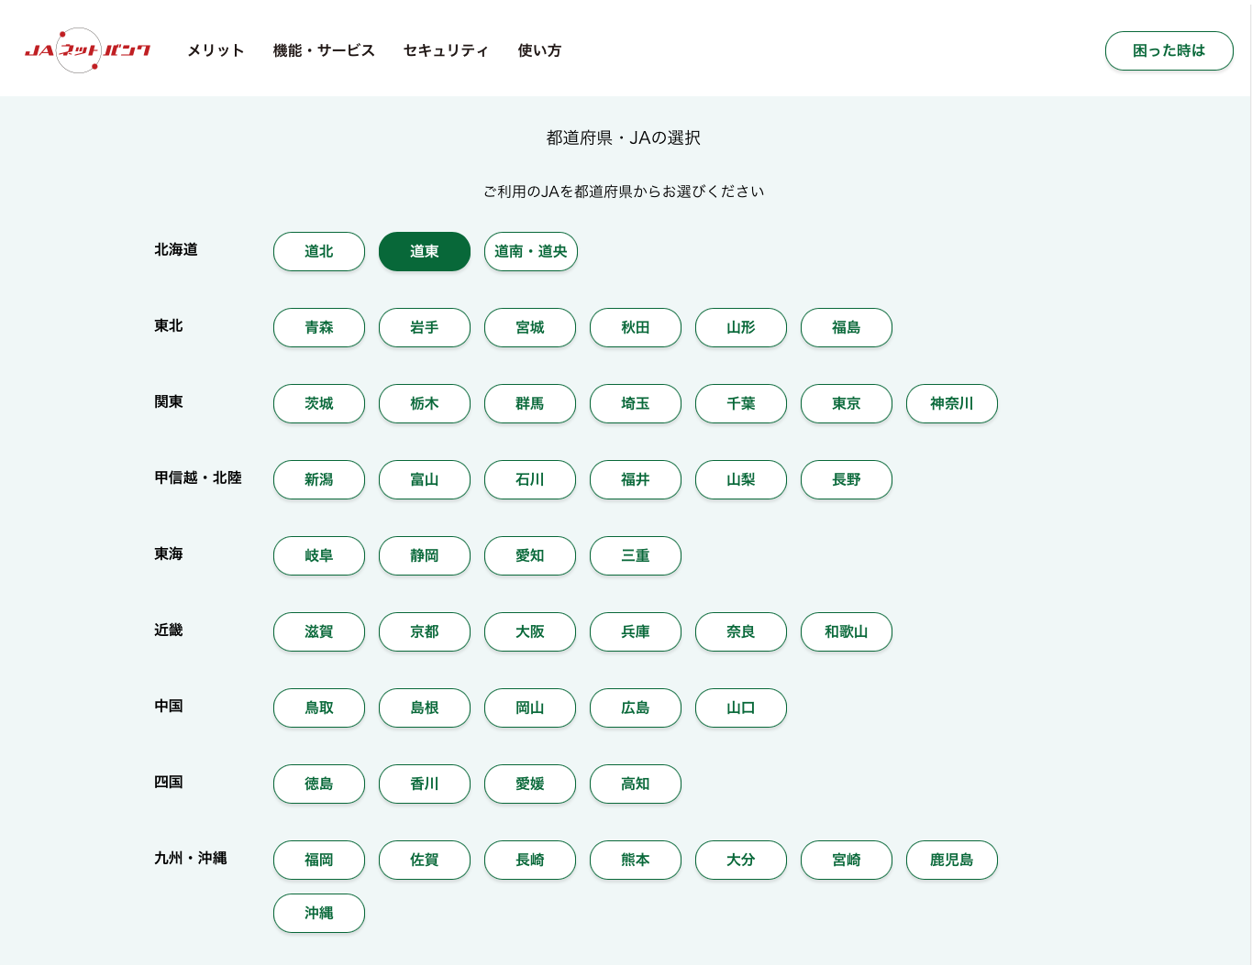Choose 兵庫 in the 近畿 row

coord(636,631)
